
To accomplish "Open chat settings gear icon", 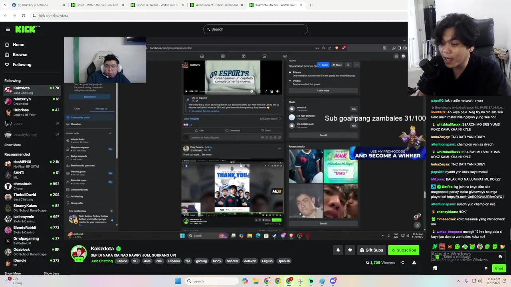I will [486, 268].
